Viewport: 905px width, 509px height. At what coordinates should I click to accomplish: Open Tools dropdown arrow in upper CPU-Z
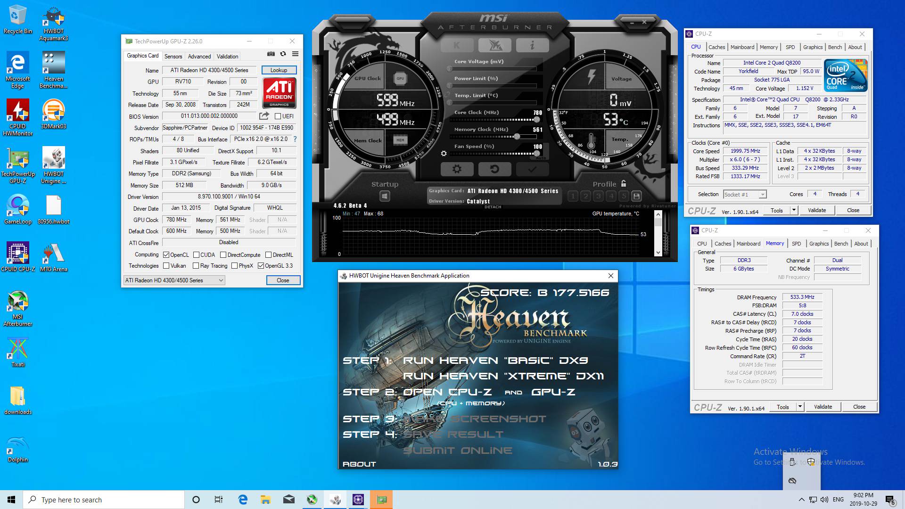[x=794, y=210]
